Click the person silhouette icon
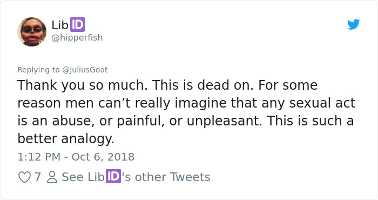Image resolution: width=378 pixels, height=200 pixels. (x=52, y=177)
